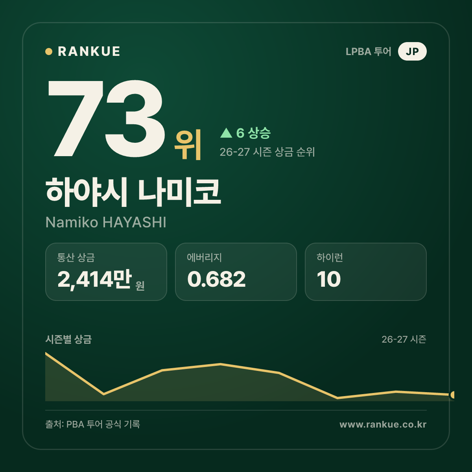This screenshot has height=472, width=472.
Task: Click the 0.682 average value
Action: click(x=216, y=279)
